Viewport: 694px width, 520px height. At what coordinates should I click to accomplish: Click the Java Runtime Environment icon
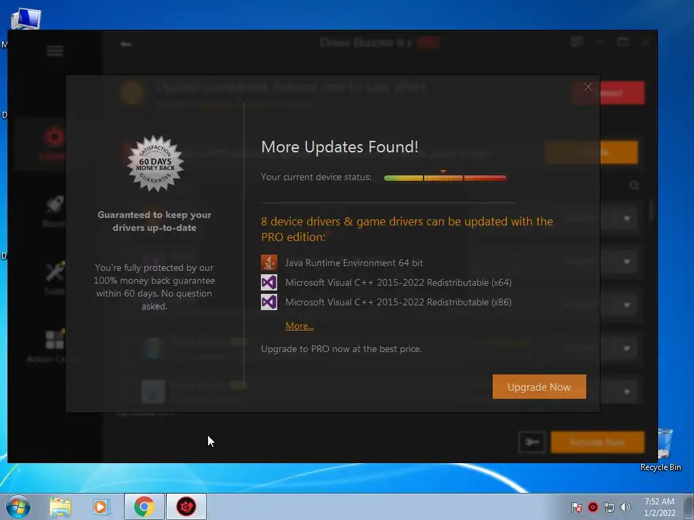point(269,263)
